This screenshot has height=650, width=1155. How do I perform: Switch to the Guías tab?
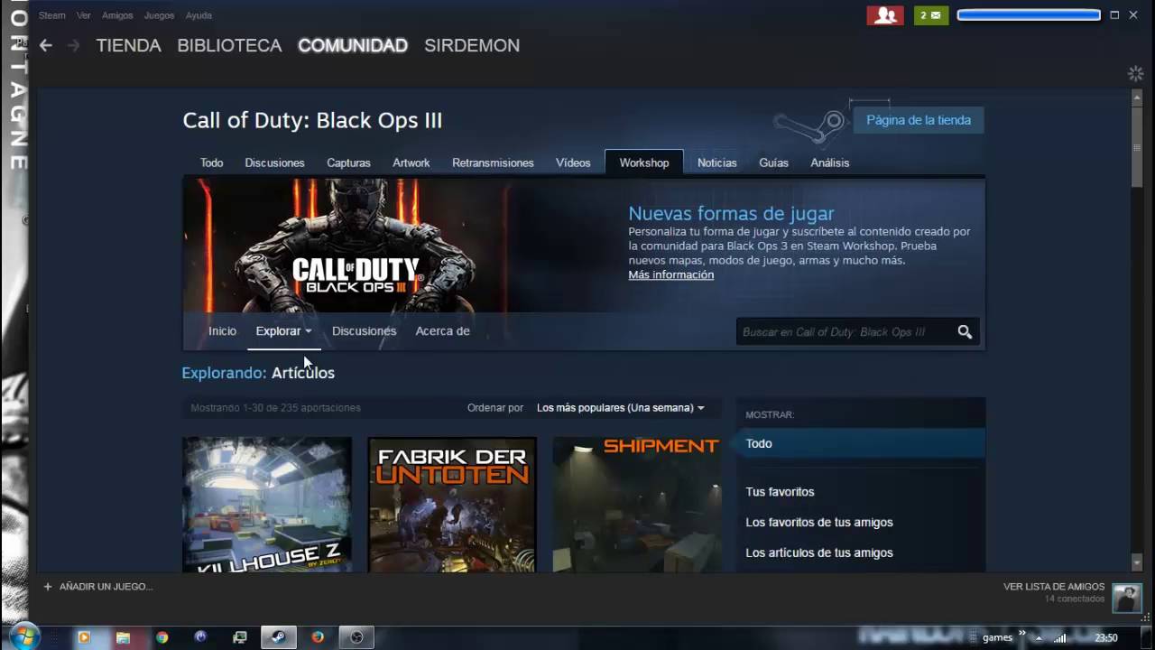pos(773,162)
